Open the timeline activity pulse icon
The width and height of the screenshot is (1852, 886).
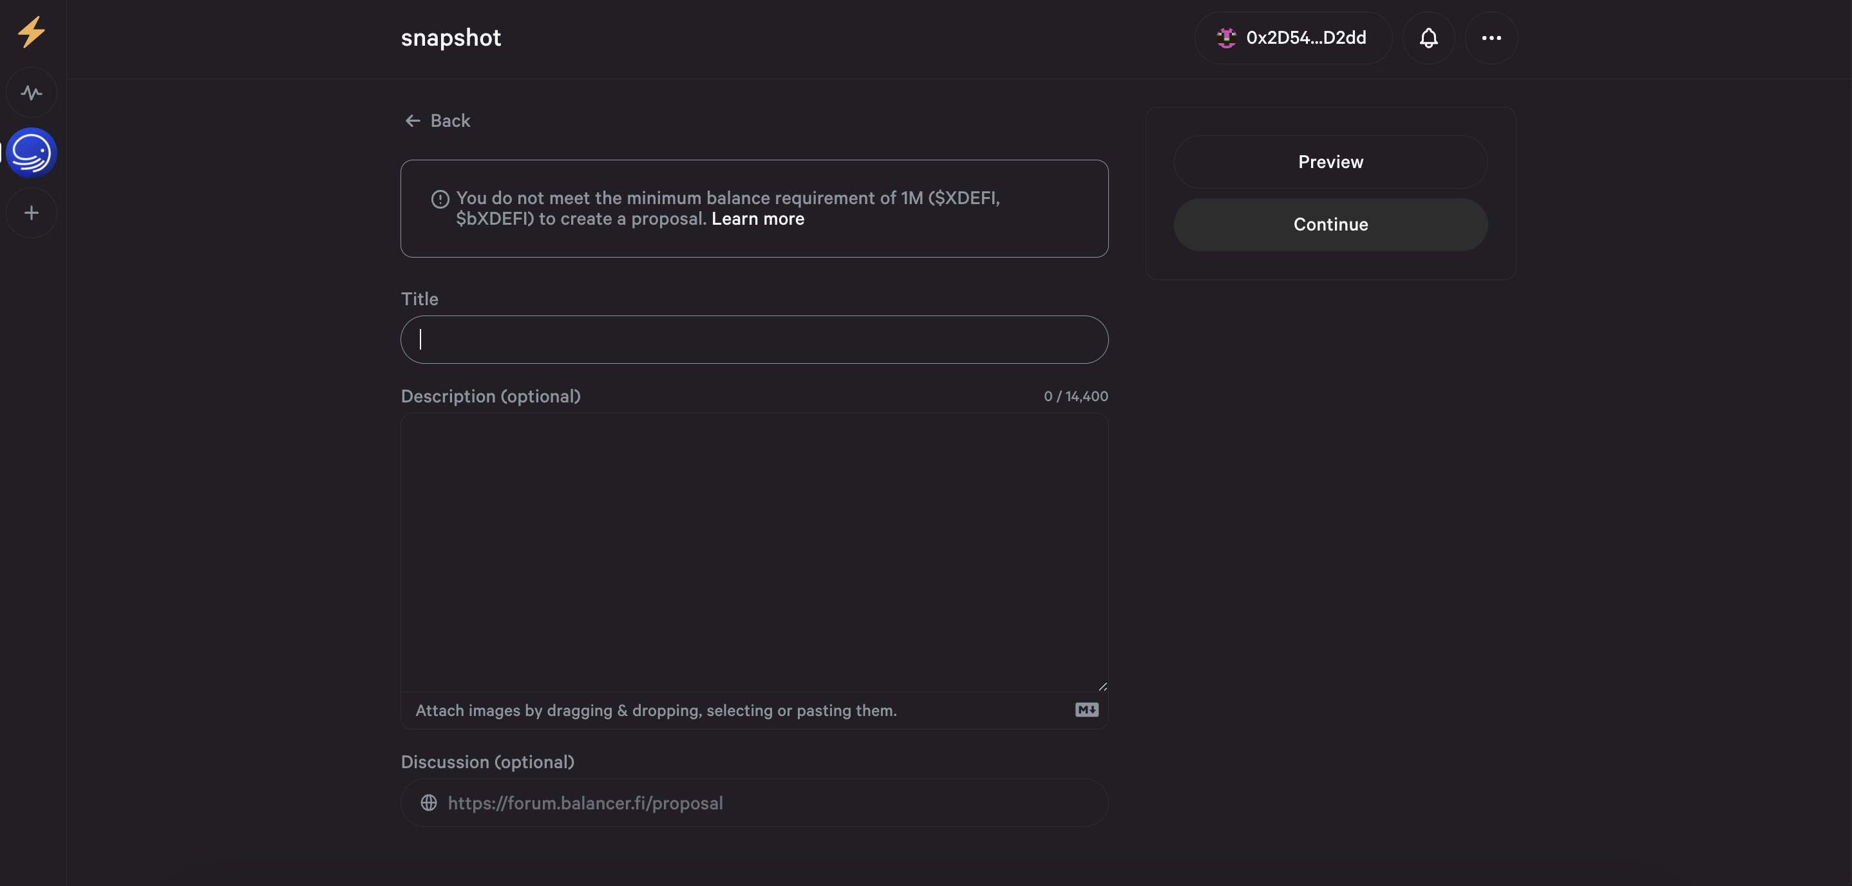point(32,93)
